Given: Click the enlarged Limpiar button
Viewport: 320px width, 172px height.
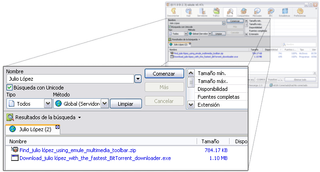Looking at the screenshot, I should (x=126, y=104).
